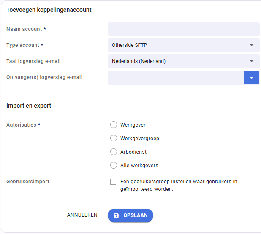Select the Alle werkgevers radio button
Viewport: 261px width, 234px height.
(x=114, y=165)
